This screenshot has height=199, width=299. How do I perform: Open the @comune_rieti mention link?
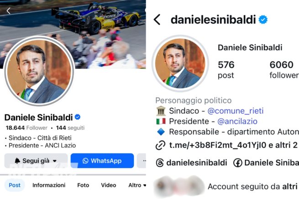click(x=236, y=111)
